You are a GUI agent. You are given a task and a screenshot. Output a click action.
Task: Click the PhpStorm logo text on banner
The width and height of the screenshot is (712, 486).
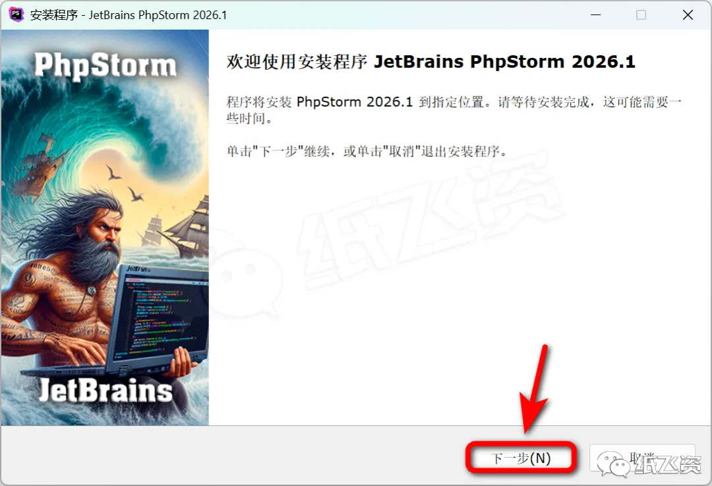105,66
